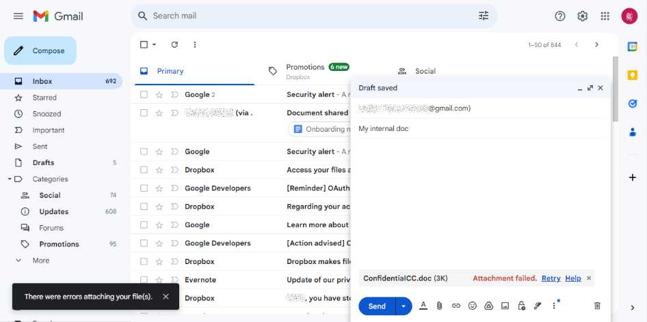Select the Google Security alert email with count 2
The height and width of the screenshot is (322, 647).
(x=144, y=95)
